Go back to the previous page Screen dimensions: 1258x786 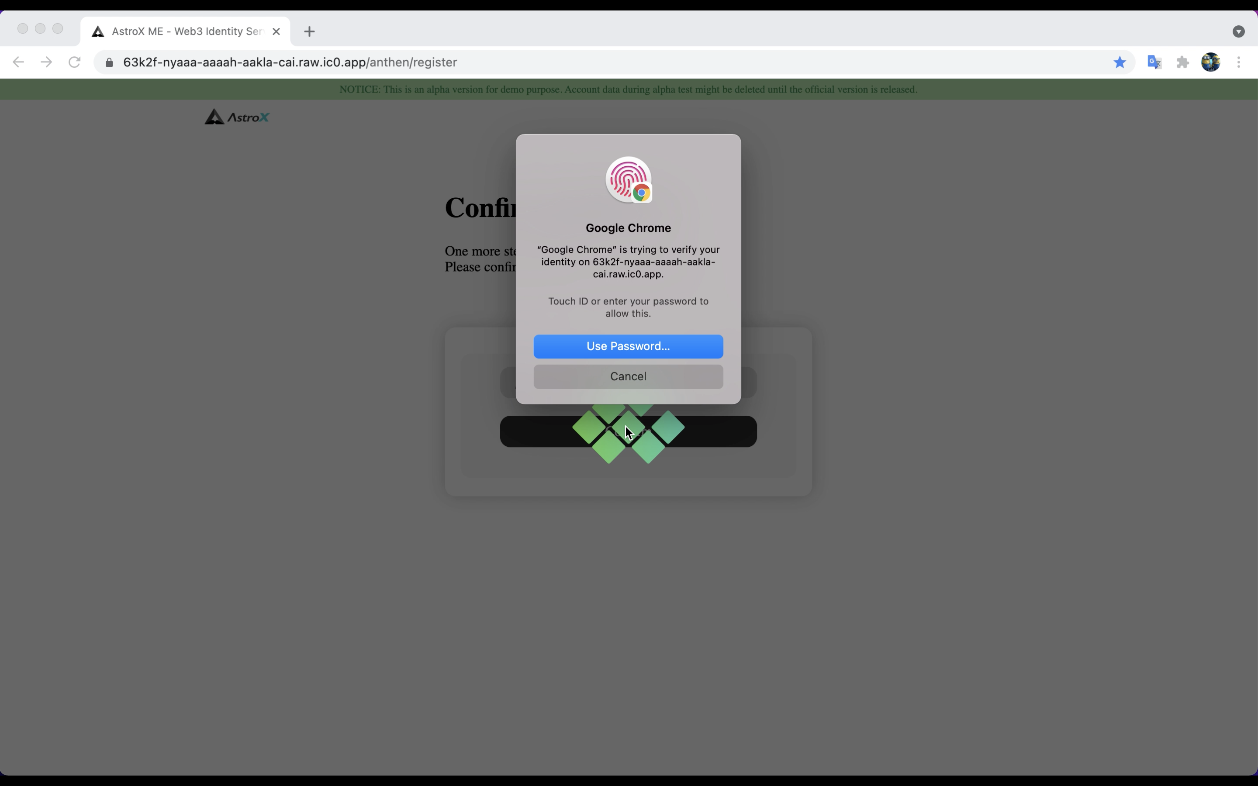pyautogui.click(x=18, y=62)
